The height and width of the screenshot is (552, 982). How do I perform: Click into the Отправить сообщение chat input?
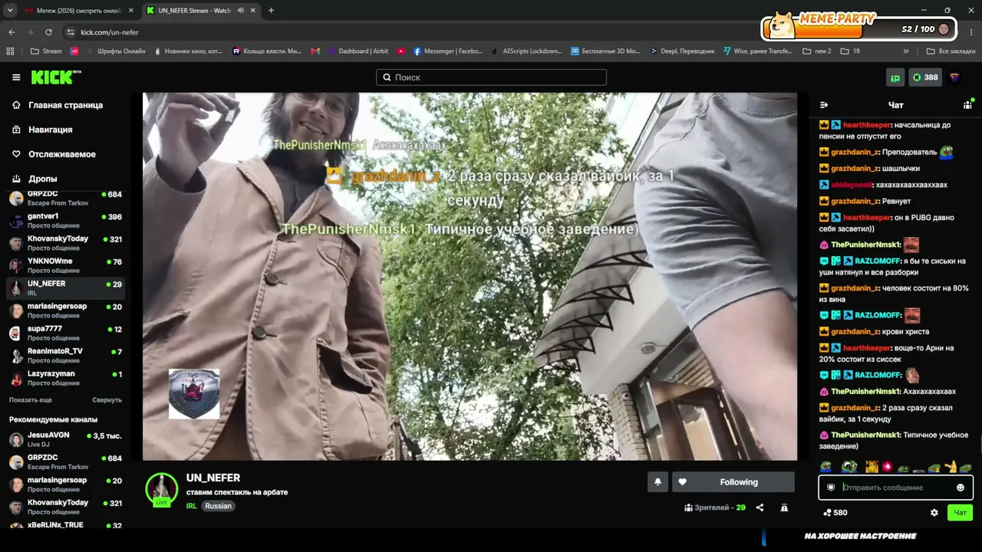pos(896,488)
